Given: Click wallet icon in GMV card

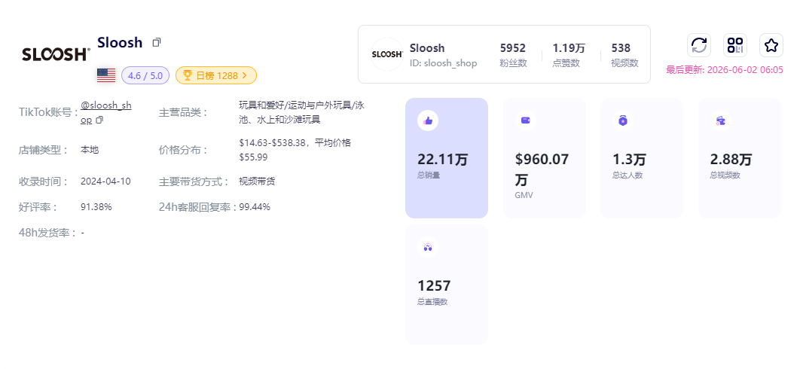Looking at the screenshot, I should coord(526,120).
